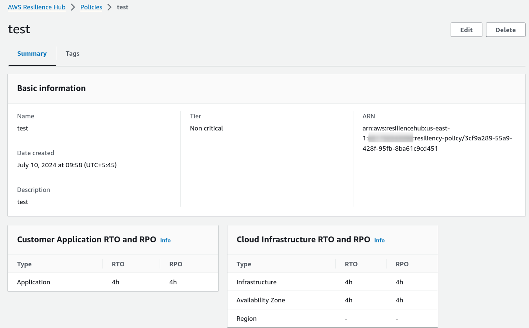Click the policy ARN text
Screen dimensions: 529x328
(x=436, y=138)
